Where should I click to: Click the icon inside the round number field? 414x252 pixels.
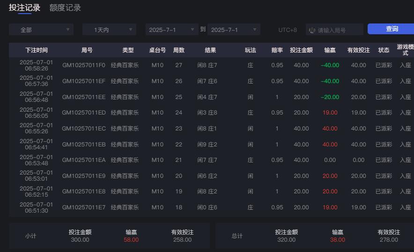(x=312, y=30)
